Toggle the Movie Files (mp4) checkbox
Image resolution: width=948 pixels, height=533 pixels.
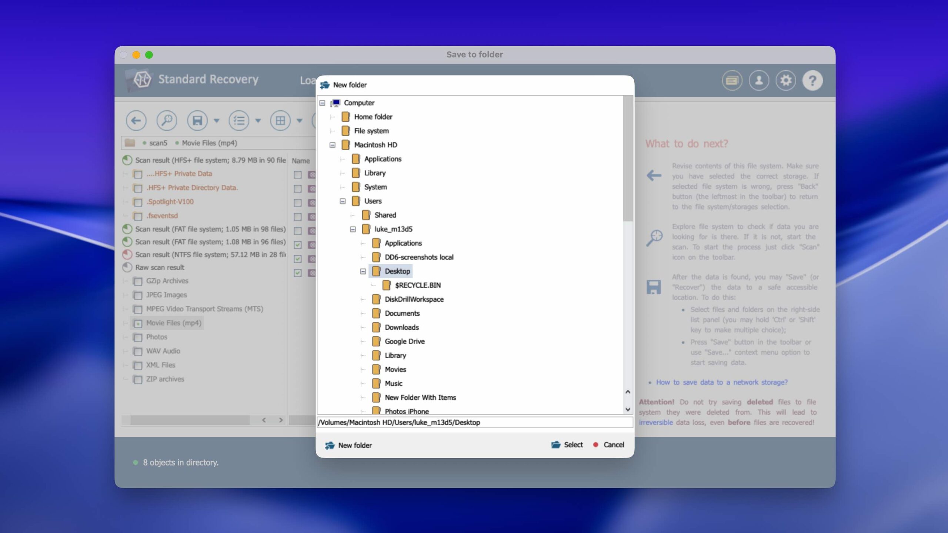coord(138,324)
